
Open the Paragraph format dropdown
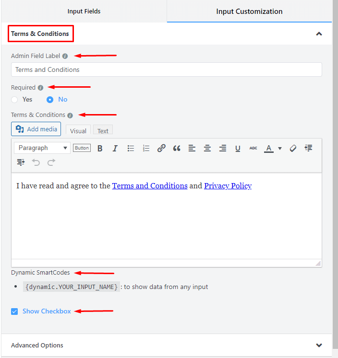[x=42, y=148]
